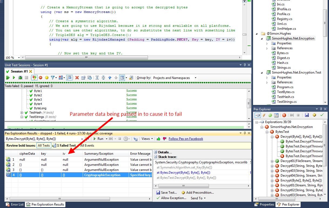The width and height of the screenshot is (329, 208).
Task: Click the funnel filter icon in session toolbar
Action: click(53, 78)
